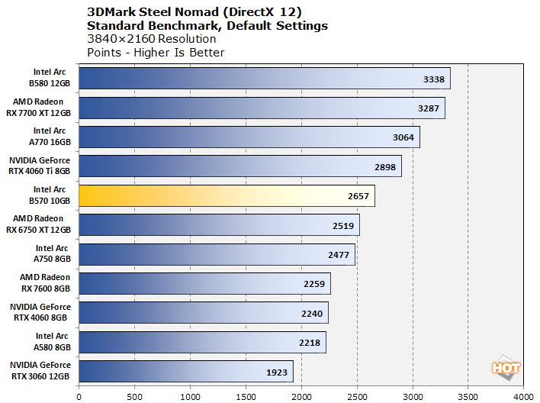Click the AMD Radeon RX 7700 XT 12GB label
Screen dimensions: 540x403
pos(39,107)
